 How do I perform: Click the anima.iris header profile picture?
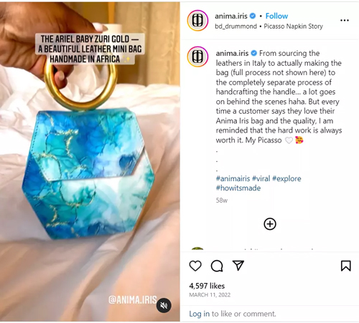197,21
